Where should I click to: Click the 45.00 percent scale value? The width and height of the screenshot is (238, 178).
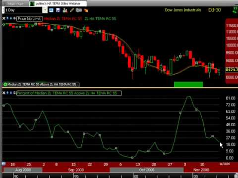231,125
